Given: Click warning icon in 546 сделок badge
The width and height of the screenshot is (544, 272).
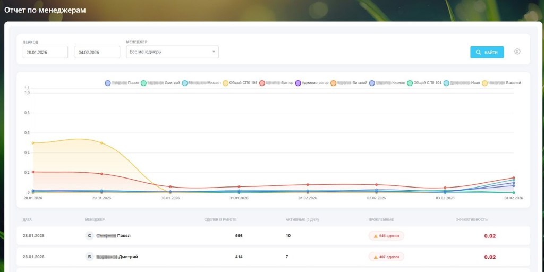Looking at the screenshot, I should pyautogui.click(x=376, y=236).
